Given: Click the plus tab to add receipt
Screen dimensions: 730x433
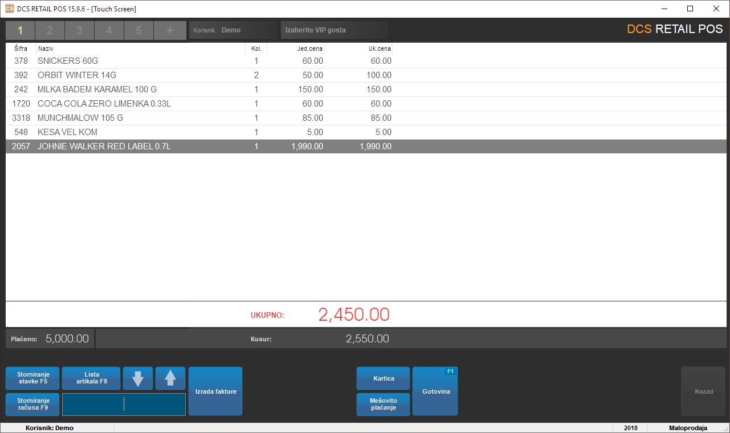Looking at the screenshot, I should point(169,30).
